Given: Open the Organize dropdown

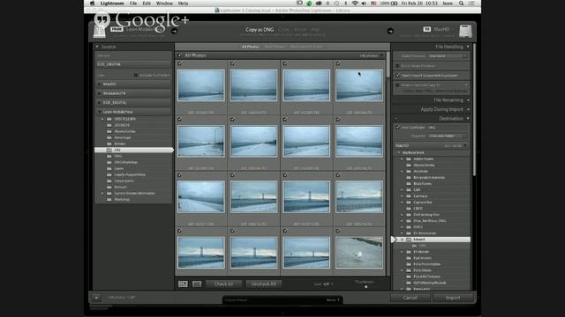Looking at the screenshot, I should click(x=448, y=136).
